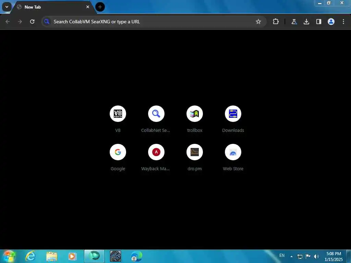Viewport: 351px width, 263px height.
Task: Click the search engine icon in address bar
Action: 47,22
